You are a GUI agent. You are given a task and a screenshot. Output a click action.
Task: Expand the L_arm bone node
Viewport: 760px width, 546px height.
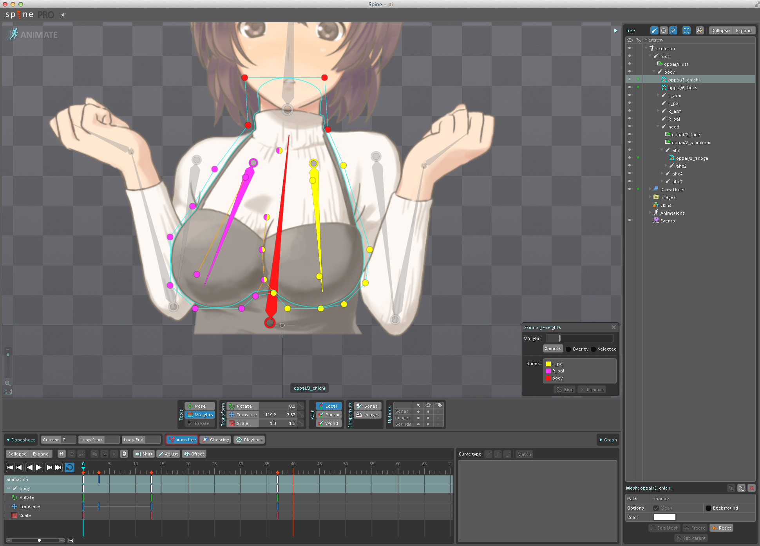(658, 95)
